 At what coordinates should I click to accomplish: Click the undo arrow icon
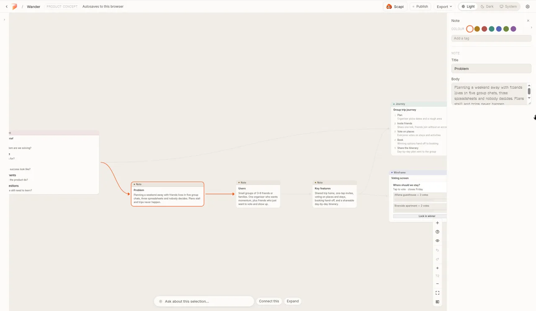coord(437,250)
